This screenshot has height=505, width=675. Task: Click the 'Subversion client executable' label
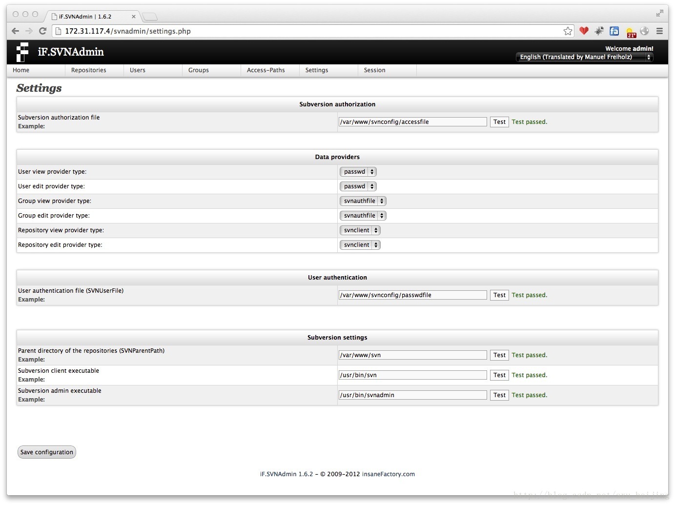point(59,371)
